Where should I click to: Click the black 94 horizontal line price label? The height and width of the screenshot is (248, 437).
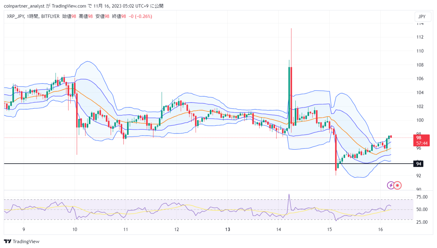pos(419,164)
